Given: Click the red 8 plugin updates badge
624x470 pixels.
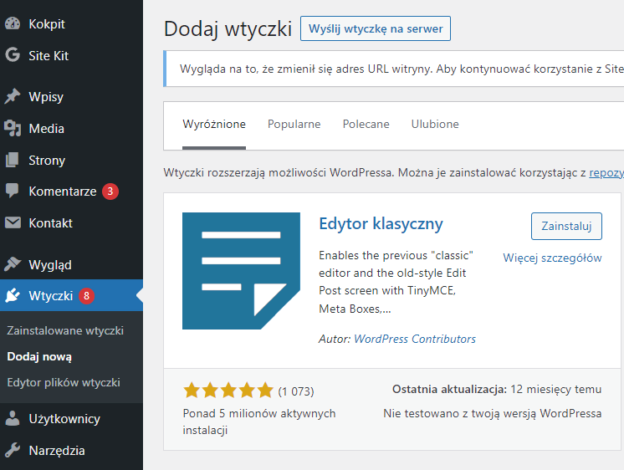Looking at the screenshot, I should pos(86,296).
